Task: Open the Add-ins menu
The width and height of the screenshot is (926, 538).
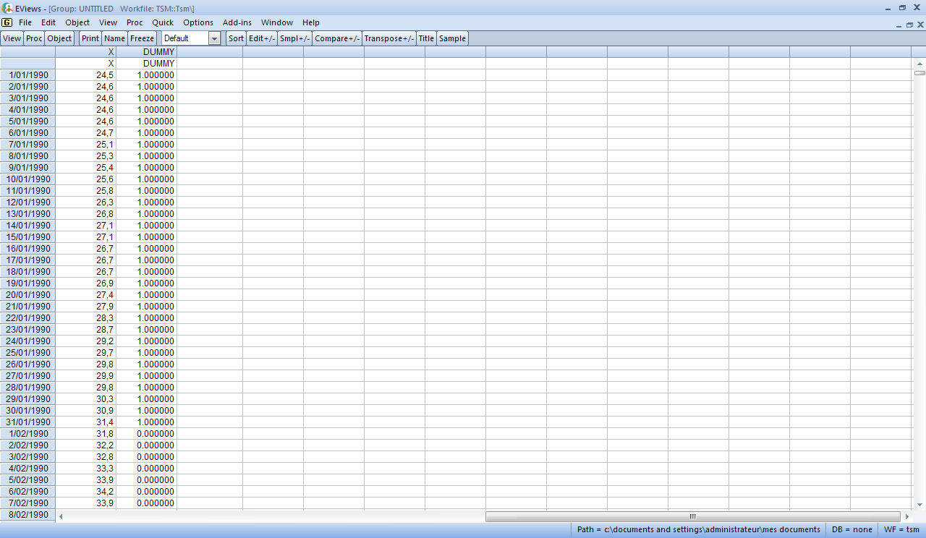Action: pos(237,22)
